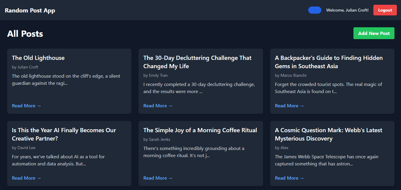Click author byline Marco Bianchi
The height and width of the screenshot is (190, 401).
pos(291,75)
